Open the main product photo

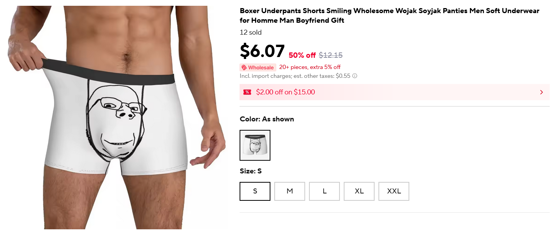pyautogui.click(x=116, y=116)
